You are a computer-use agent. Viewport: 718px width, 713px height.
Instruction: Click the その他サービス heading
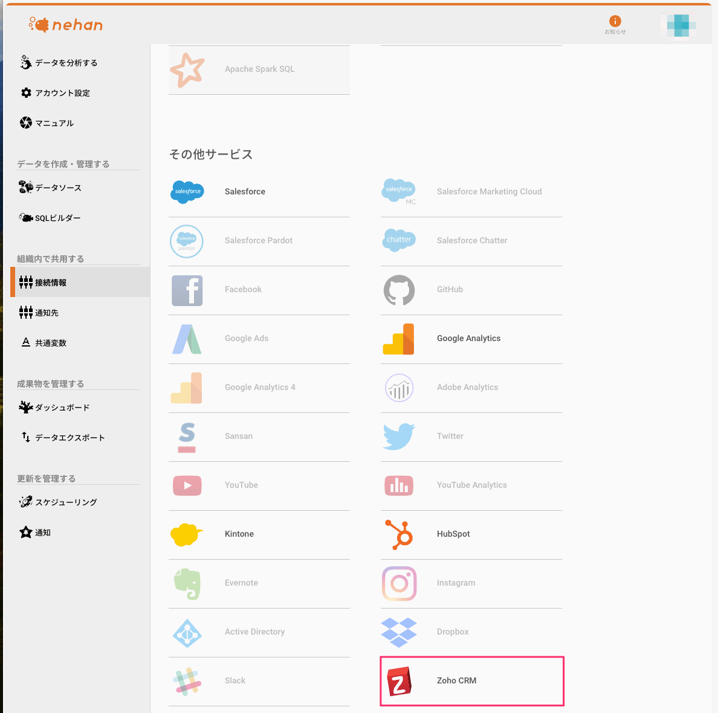(211, 154)
